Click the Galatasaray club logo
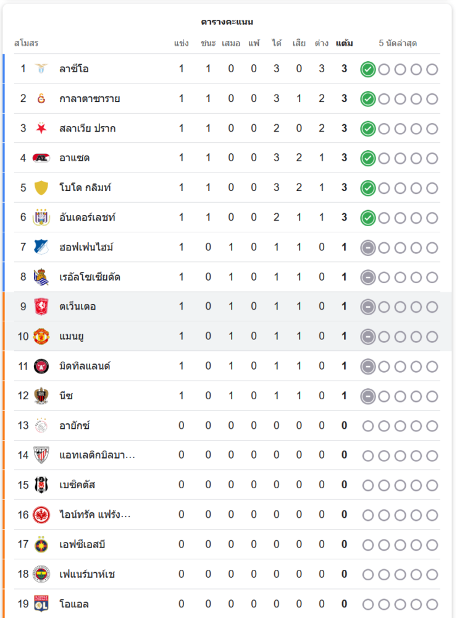 [41, 98]
